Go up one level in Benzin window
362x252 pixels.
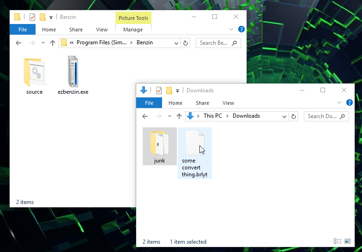tap(53, 43)
